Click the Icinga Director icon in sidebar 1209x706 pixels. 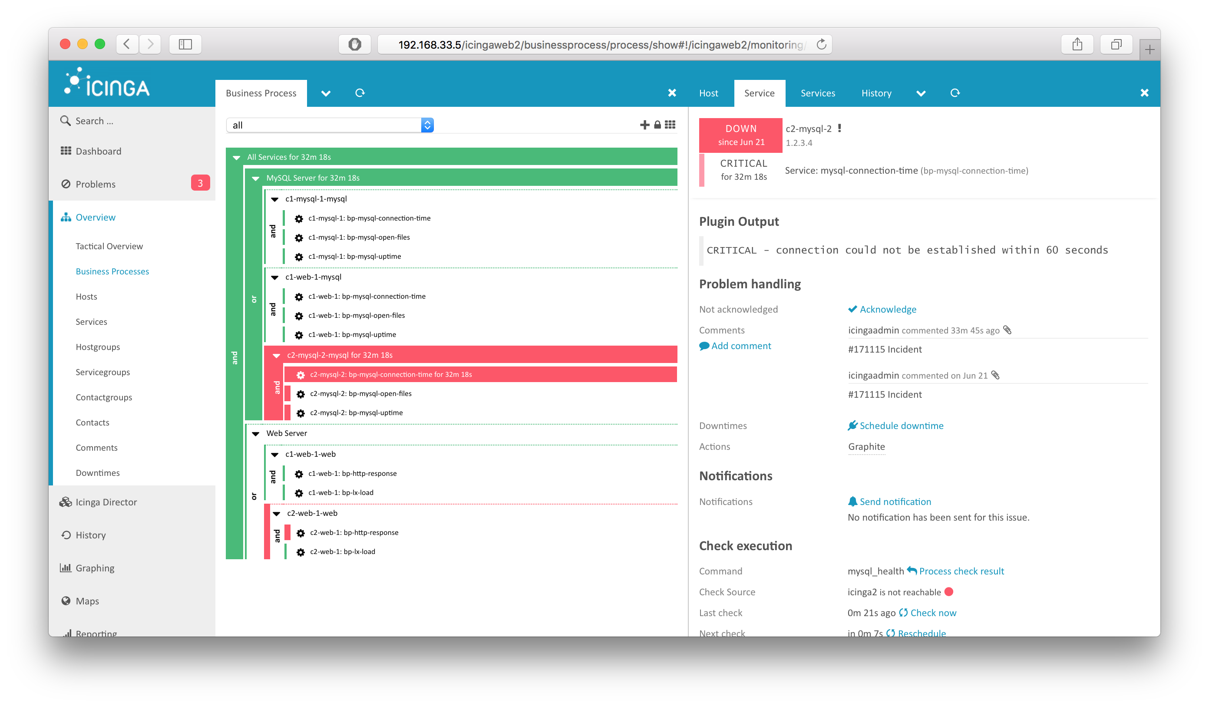(x=66, y=502)
